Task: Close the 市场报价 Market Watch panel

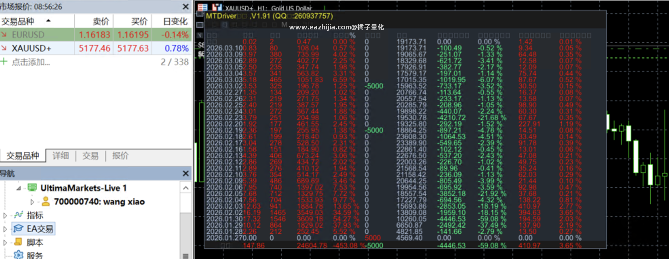Action: [186, 6]
